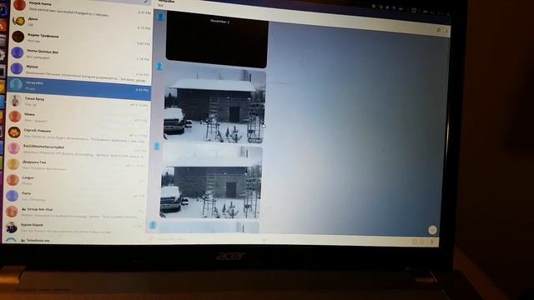Image resolution: width=534 pixels, height=300 pixels.
Task: Open the search icon in chat header
Action: [x=438, y=30]
